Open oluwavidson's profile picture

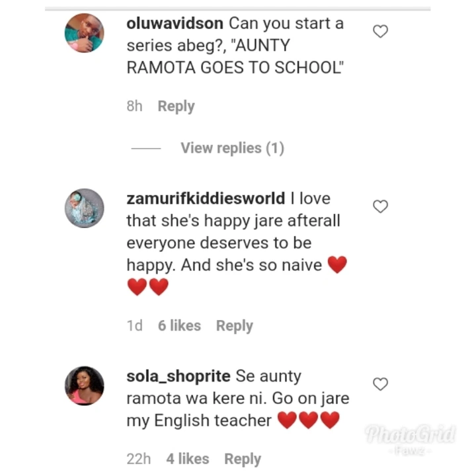tap(85, 33)
